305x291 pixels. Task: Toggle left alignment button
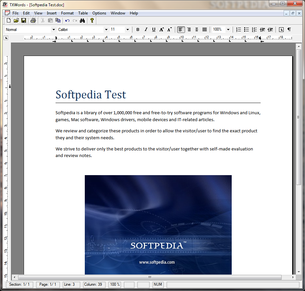181,30
